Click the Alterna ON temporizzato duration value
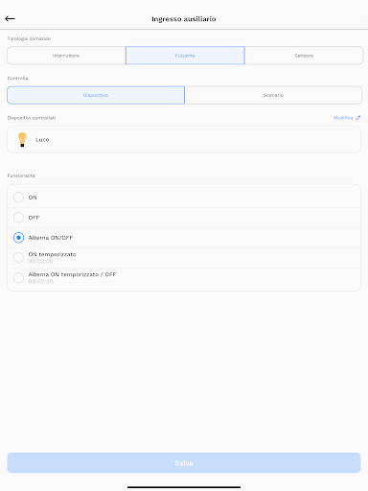The image size is (368, 491). 40,281
